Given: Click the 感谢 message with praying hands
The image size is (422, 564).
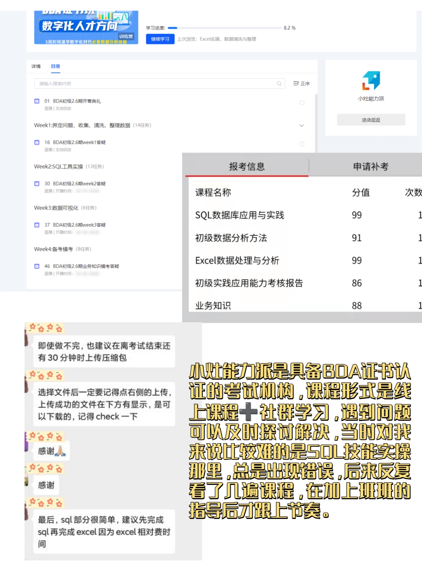Looking at the screenshot, I should click(52, 451).
